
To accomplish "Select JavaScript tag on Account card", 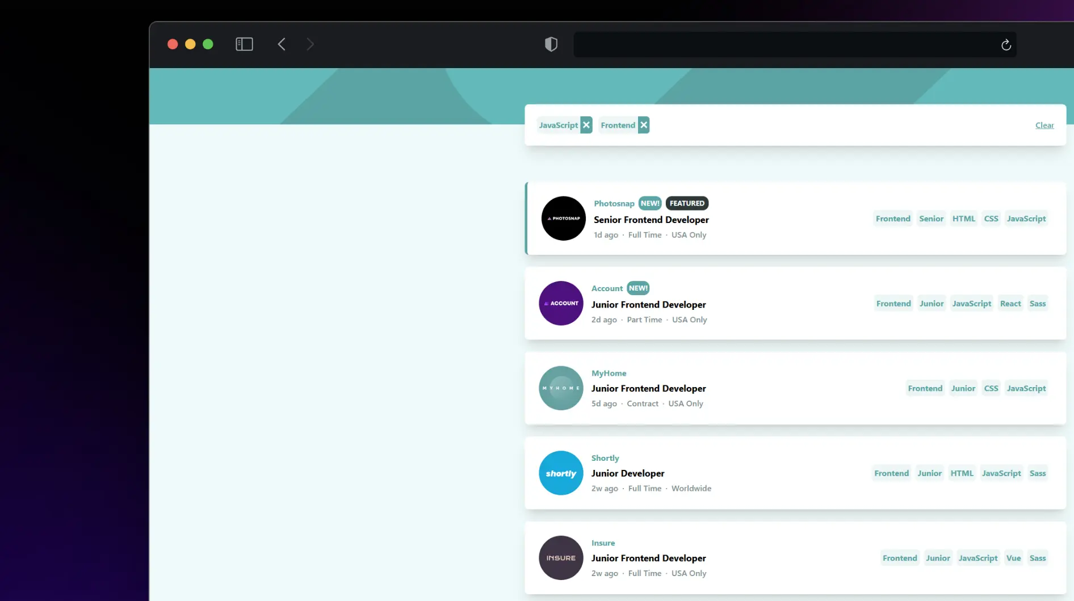I will click(x=971, y=303).
